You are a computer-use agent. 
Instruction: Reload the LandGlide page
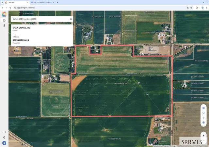[10, 8]
